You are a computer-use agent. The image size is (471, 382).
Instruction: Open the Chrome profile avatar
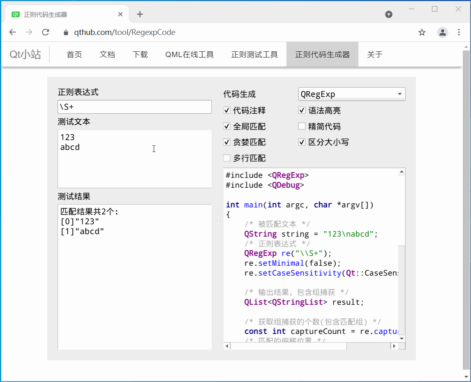point(442,32)
